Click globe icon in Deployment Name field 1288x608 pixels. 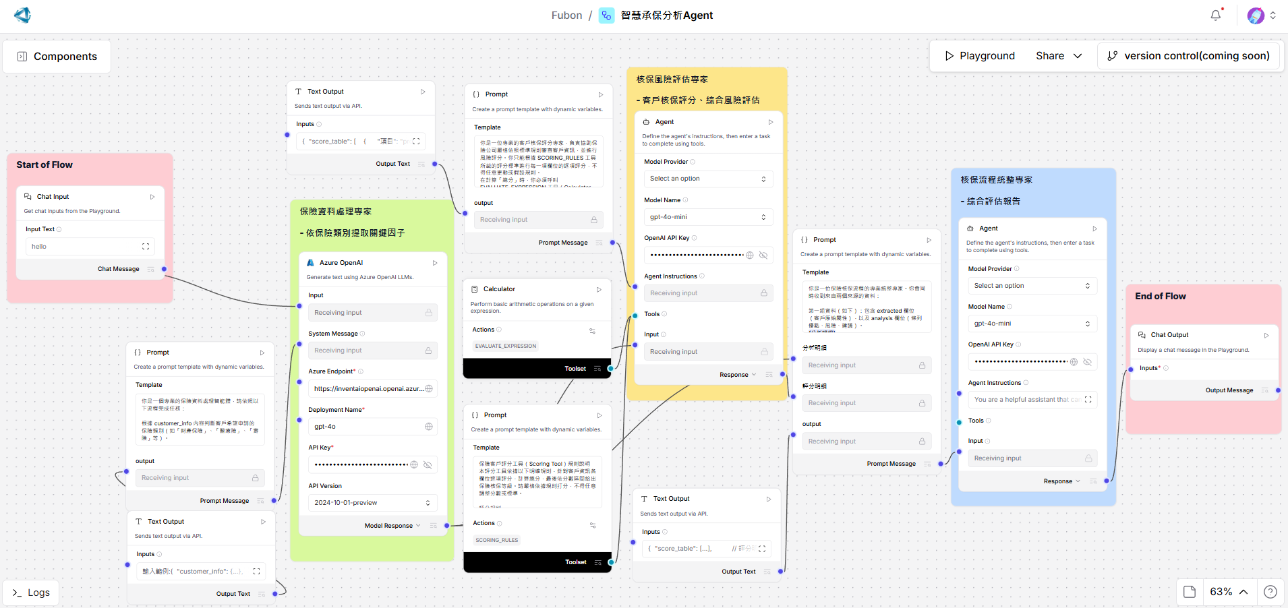pyautogui.click(x=428, y=427)
